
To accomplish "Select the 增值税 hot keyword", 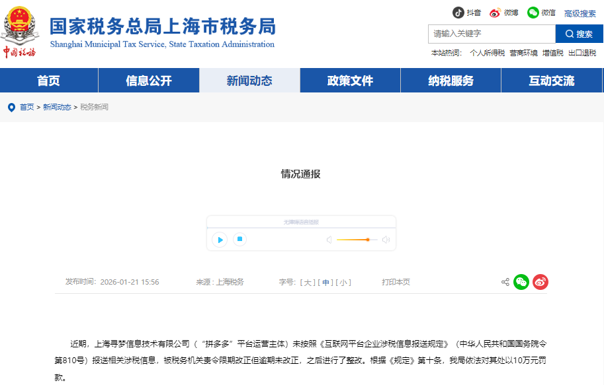I will tap(553, 53).
